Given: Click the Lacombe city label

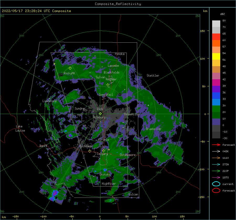Looking at the screenshot, I should [x=113, y=66].
